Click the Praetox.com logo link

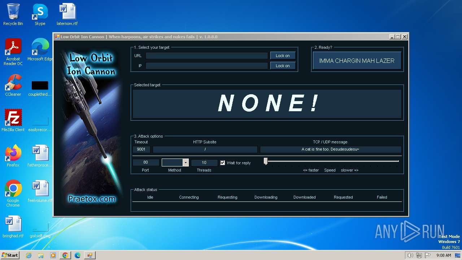92,199
